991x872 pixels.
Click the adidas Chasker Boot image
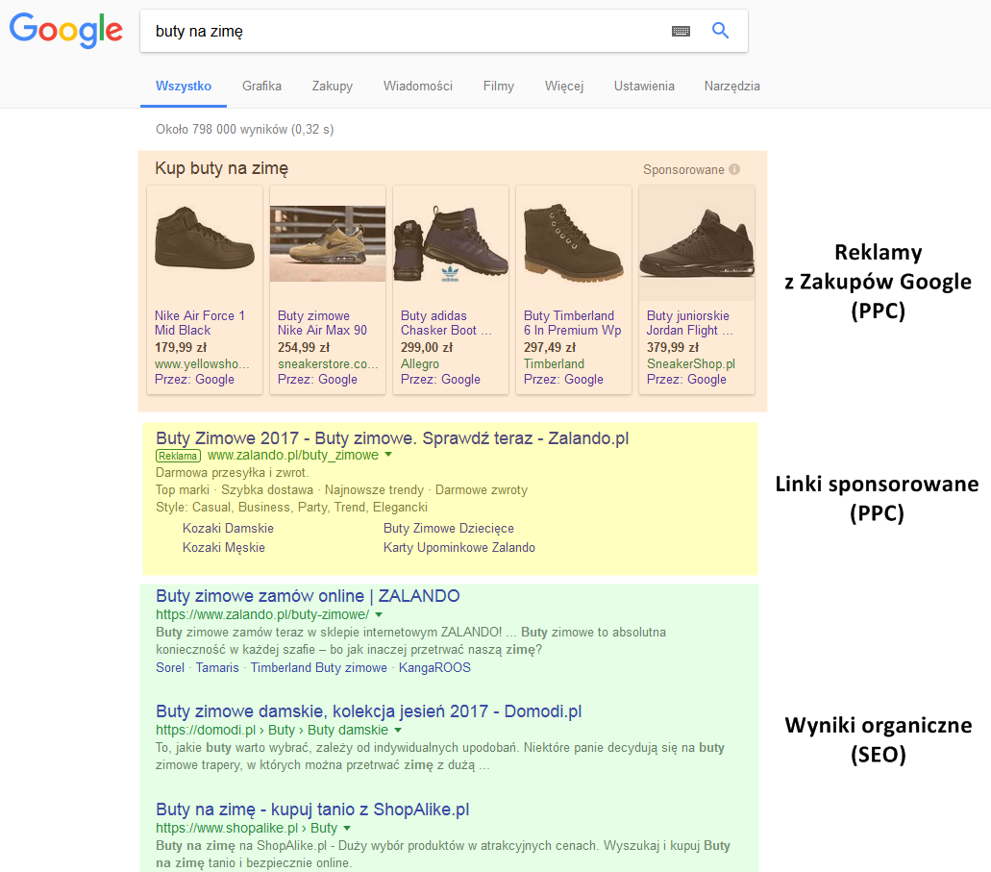click(451, 245)
